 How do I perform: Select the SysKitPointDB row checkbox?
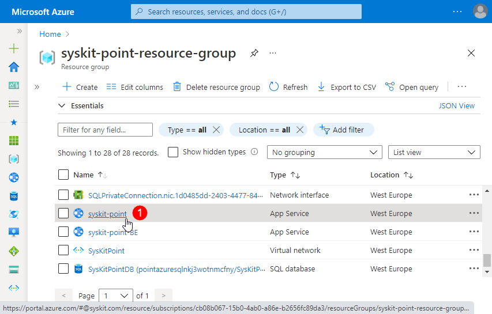pos(63,269)
